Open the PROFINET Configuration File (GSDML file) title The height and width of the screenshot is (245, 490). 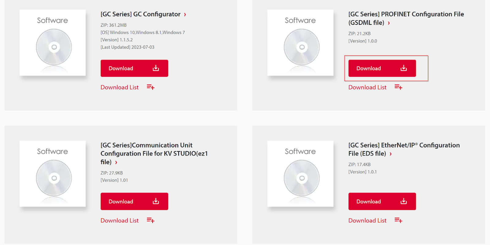coord(406,18)
